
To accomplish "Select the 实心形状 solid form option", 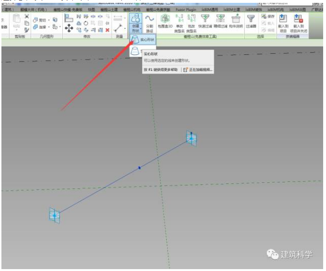I will [143, 40].
